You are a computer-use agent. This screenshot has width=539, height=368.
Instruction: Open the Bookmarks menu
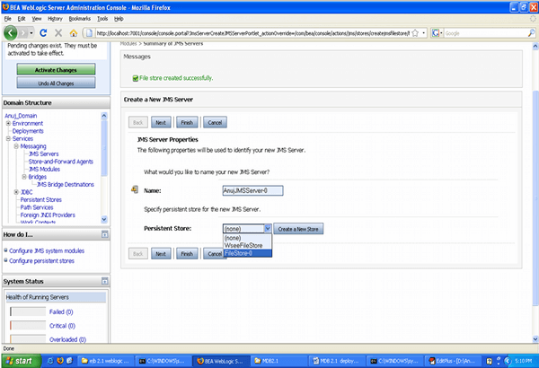83,18
